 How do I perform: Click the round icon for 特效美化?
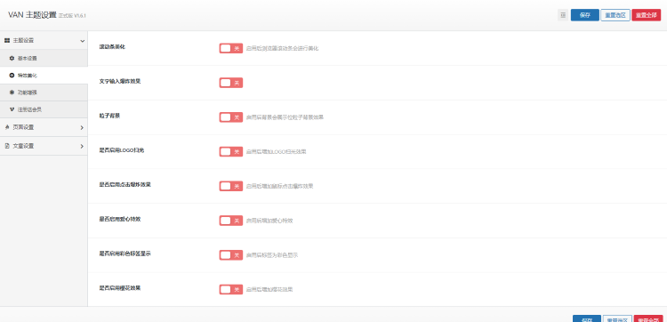12,76
